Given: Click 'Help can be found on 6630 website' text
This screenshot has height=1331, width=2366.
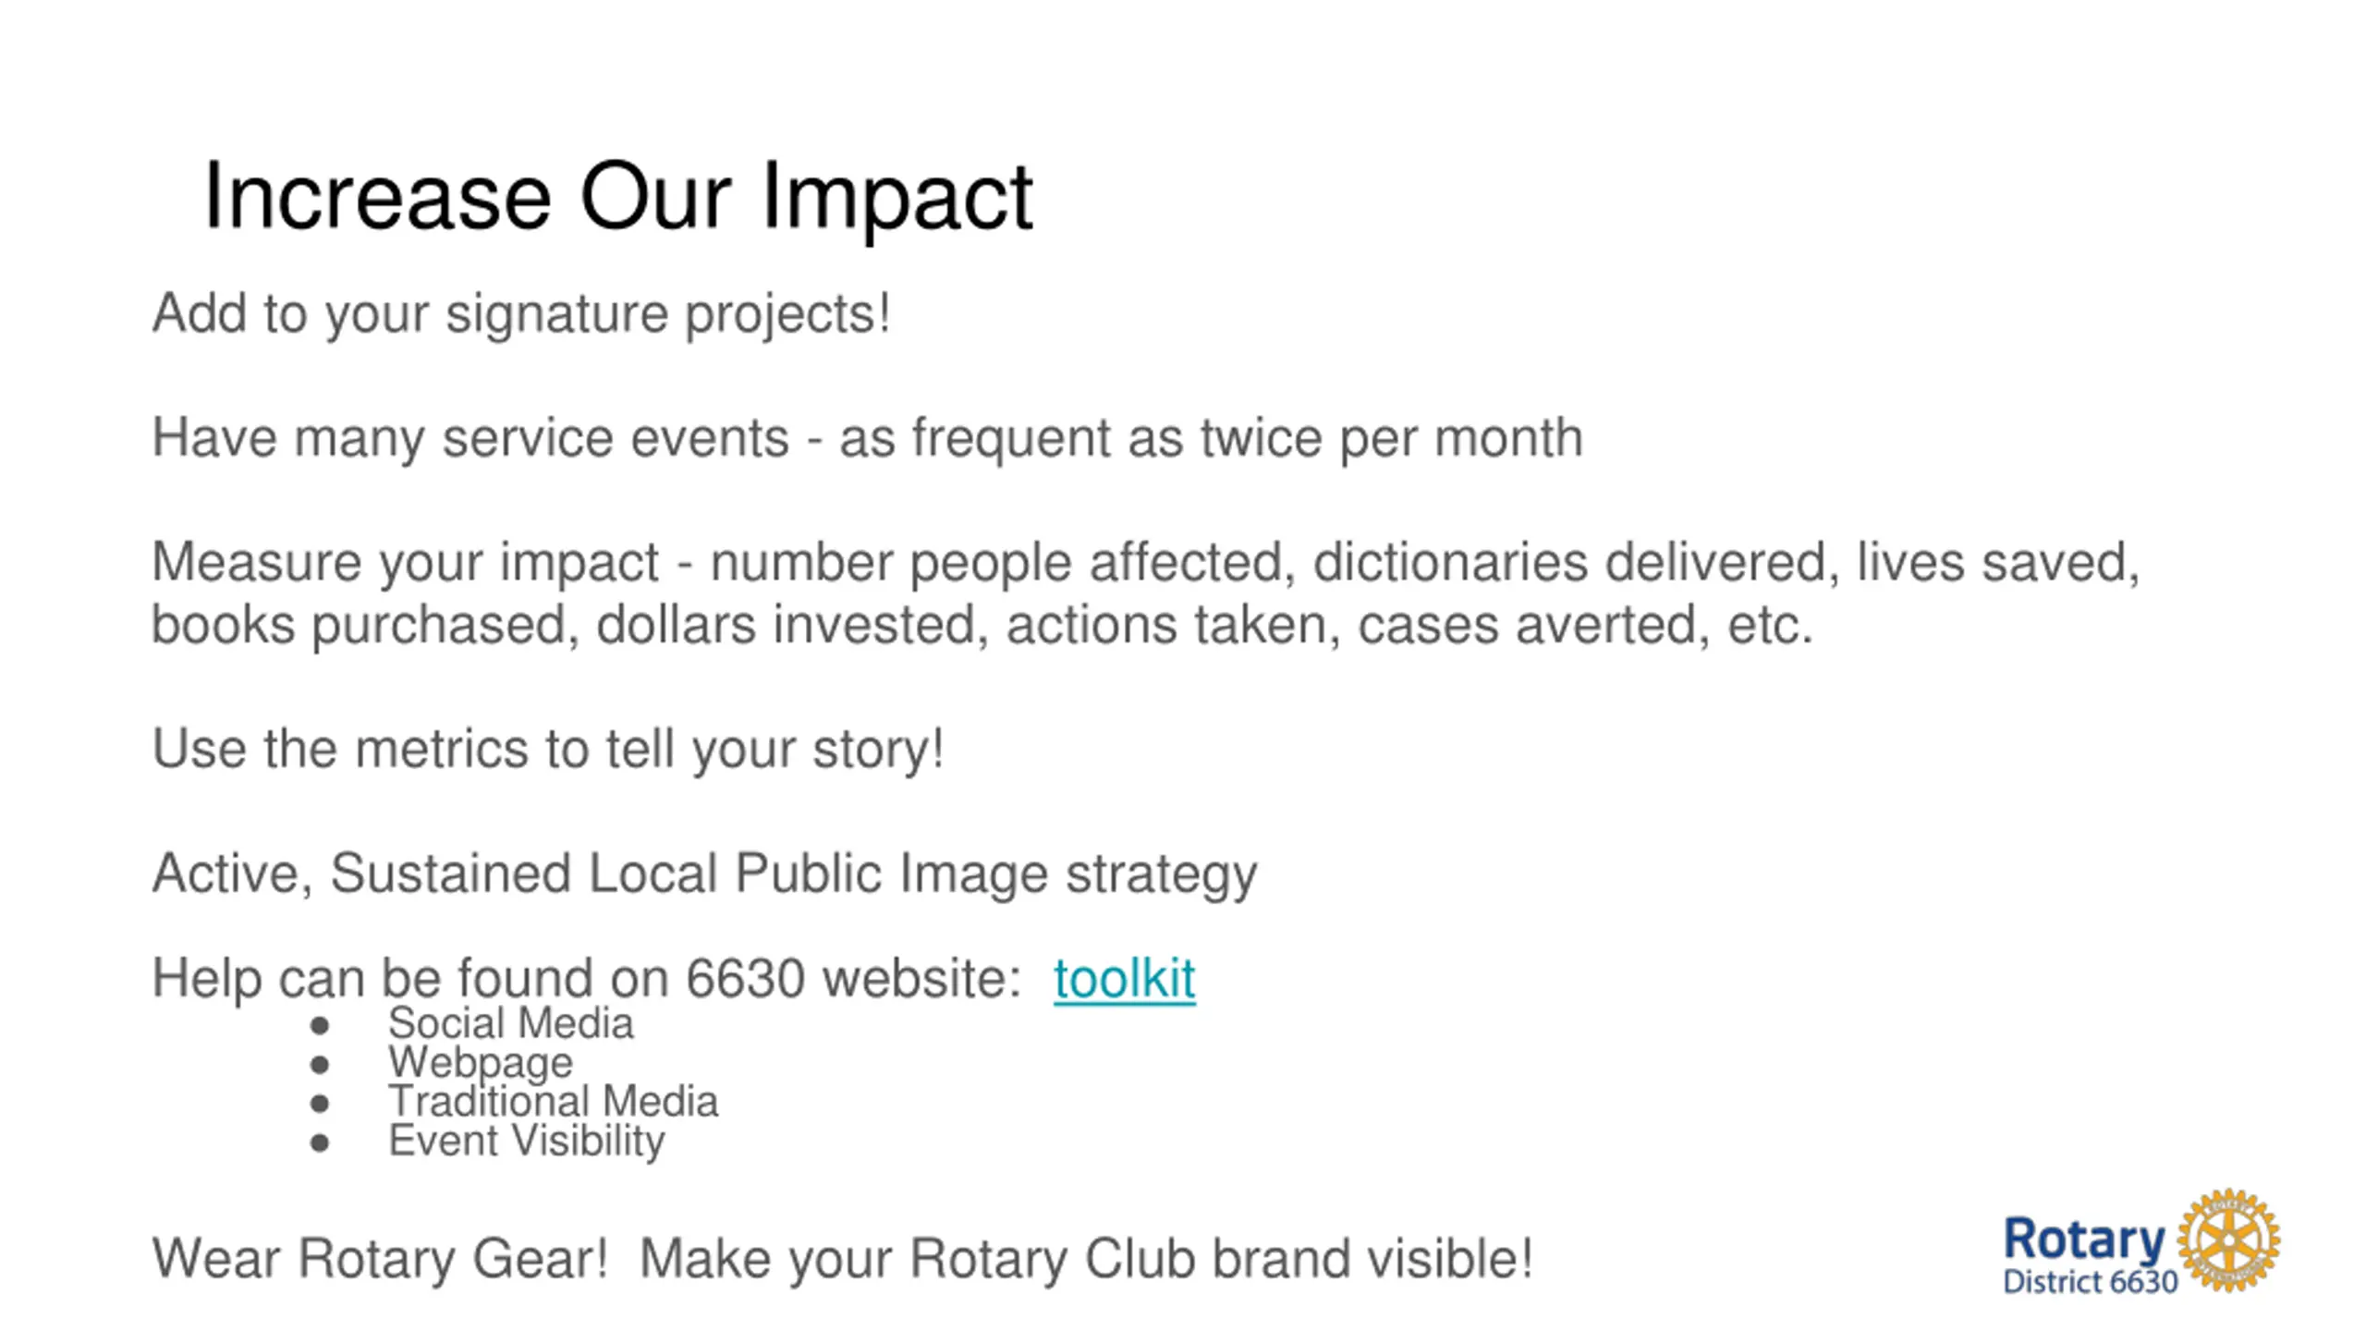Looking at the screenshot, I should tap(586, 978).
